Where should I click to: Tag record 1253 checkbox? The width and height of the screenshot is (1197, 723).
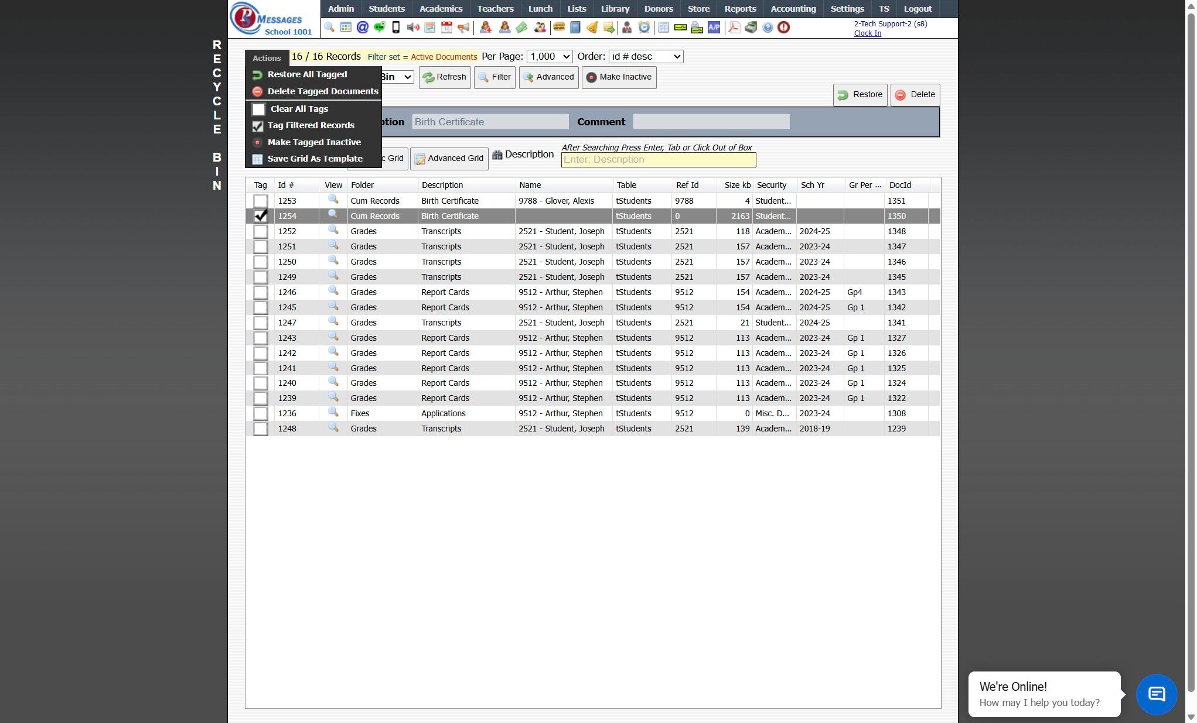pos(260,201)
